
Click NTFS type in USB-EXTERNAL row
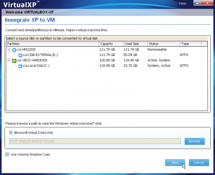[184, 55]
